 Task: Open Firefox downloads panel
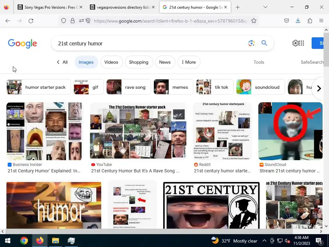click(298, 21)
